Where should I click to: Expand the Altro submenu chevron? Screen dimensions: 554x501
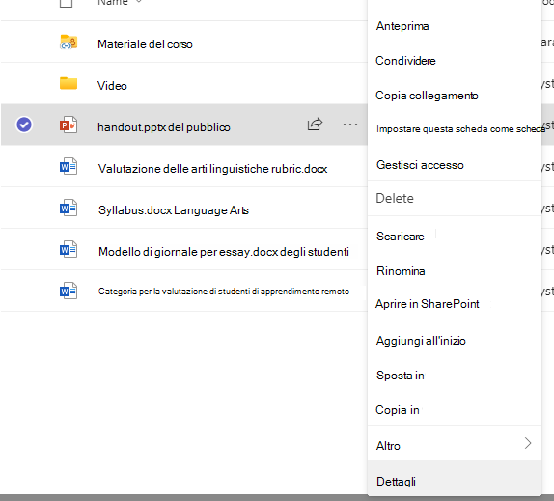pyautogui.click(x=528, y=443)
